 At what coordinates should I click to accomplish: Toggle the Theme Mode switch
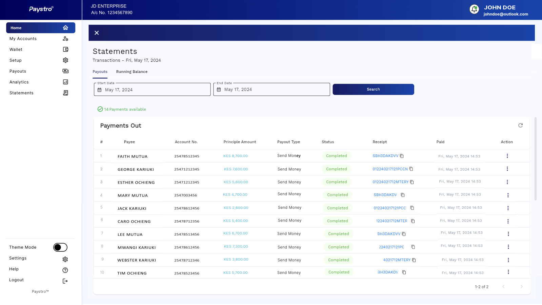[x=60, y=247]
